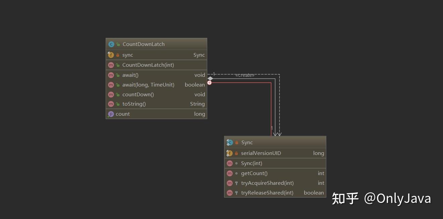Select the tryAcquireShared(int) method name
This screenshot has height=219, width=443.
coord(267,183)
